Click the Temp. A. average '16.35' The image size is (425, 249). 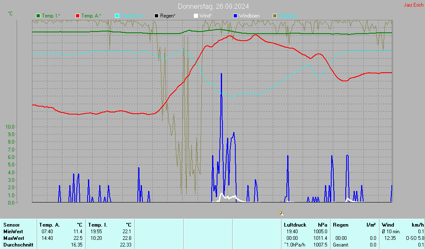77,245
